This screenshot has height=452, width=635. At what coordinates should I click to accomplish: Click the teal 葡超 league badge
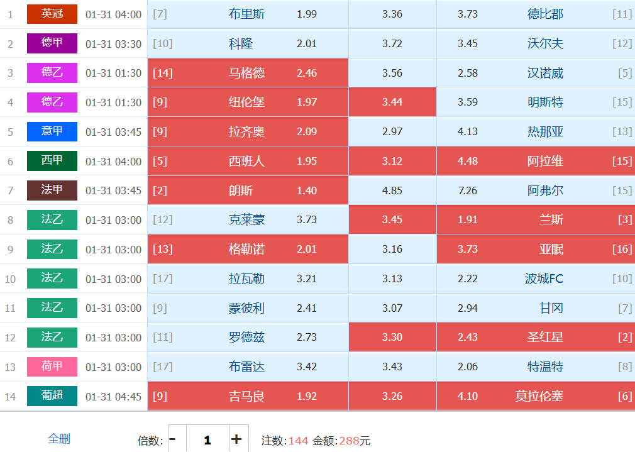pos(52,396)
